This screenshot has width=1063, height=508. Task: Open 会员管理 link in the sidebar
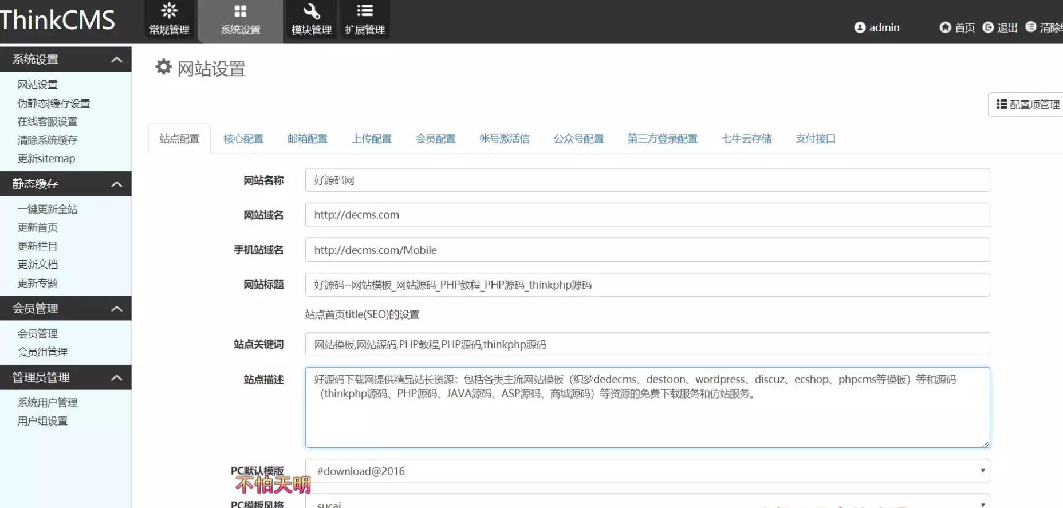[38, 333]
